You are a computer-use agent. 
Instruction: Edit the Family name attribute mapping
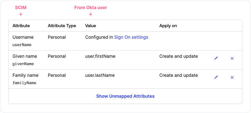click(216, 77)
